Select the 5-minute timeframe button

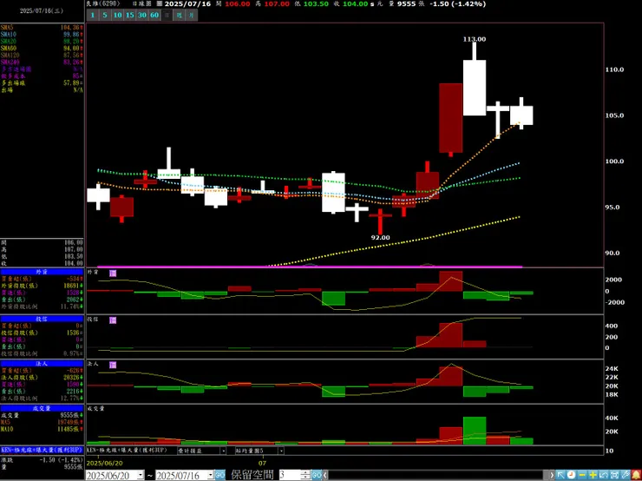click(105, 15)
